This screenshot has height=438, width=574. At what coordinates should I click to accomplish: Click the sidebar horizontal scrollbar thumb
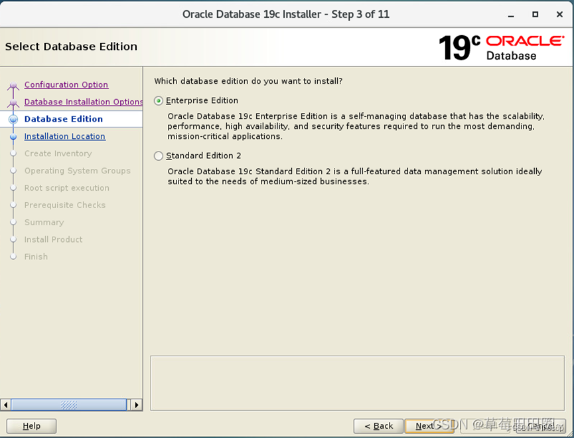69,405
